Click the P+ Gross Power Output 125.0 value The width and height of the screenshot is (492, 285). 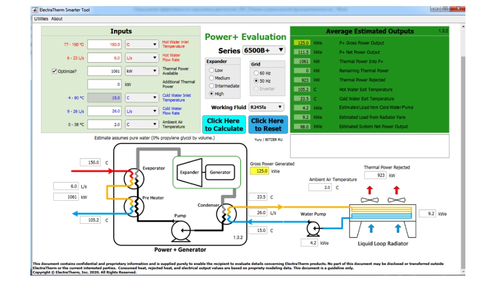(302, 43)
